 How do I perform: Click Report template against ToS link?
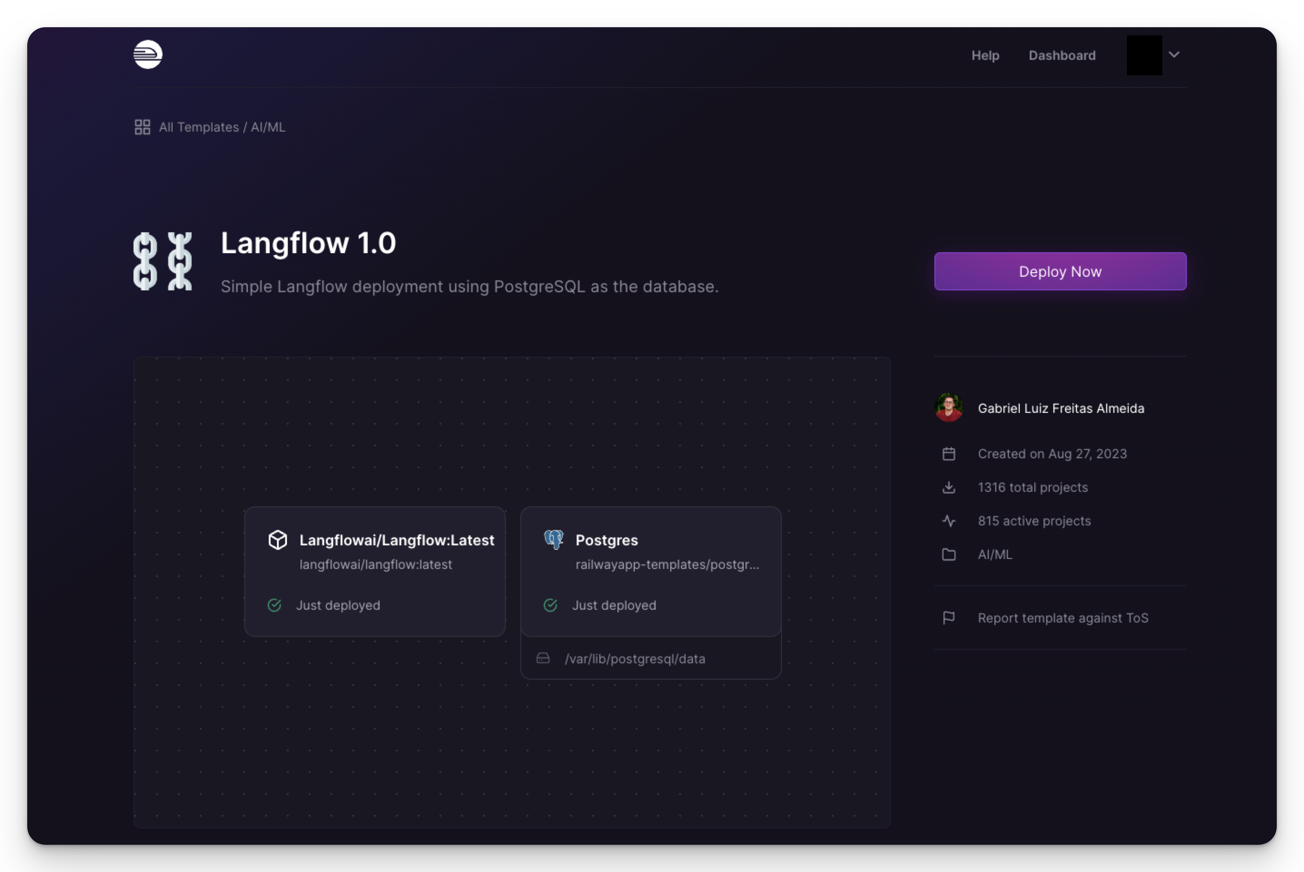click(1062, 618)
